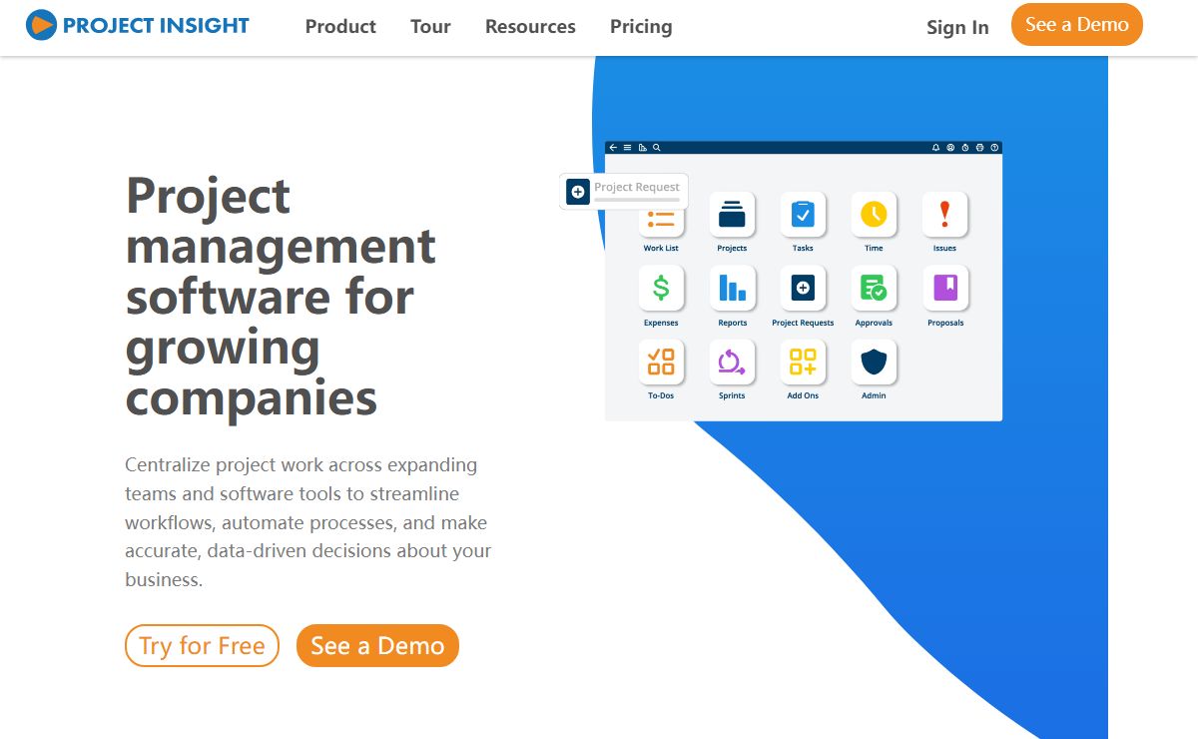Open the Expenses dollar icon
This screenshot has height=739, width=1198.
pyautogui.click(x=661, y=289)
